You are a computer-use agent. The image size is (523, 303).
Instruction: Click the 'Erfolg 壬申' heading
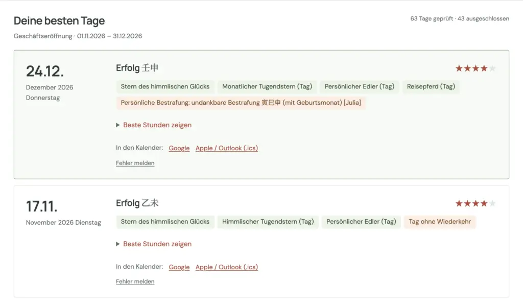tap(137, 68)
